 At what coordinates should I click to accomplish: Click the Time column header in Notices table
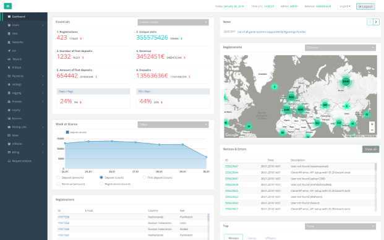[271, 160]
